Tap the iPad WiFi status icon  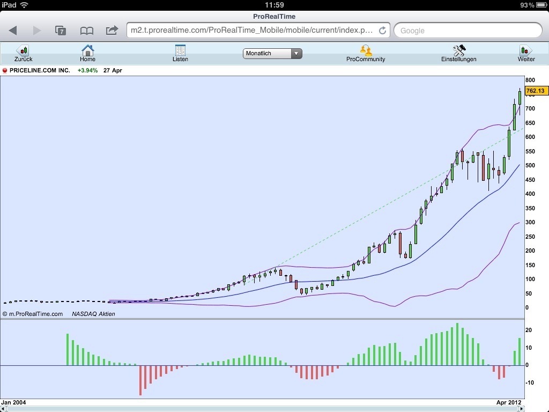(x=24, y=5)
